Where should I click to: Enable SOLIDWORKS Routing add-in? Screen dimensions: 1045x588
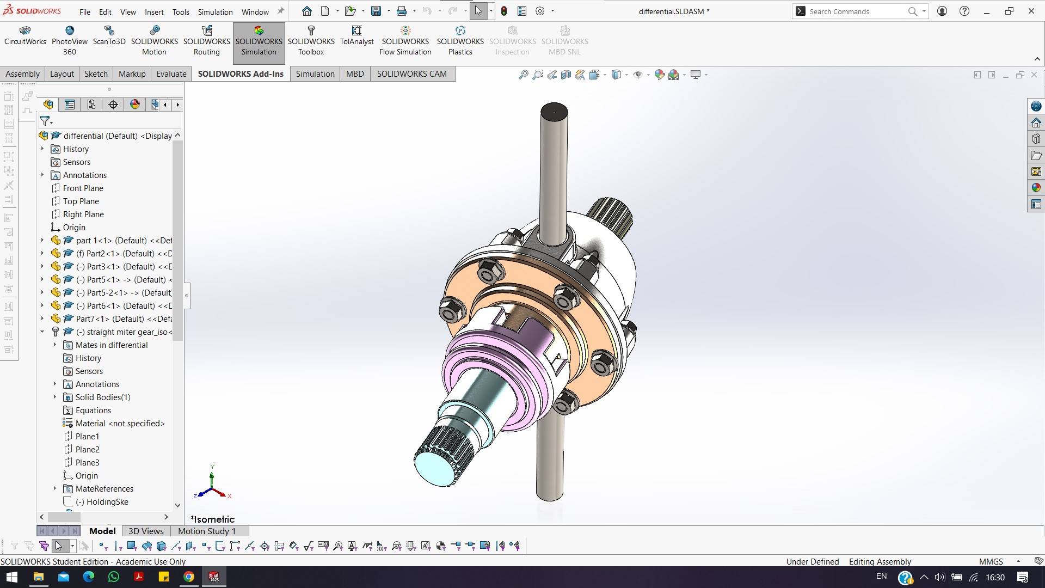coord(207,40)
